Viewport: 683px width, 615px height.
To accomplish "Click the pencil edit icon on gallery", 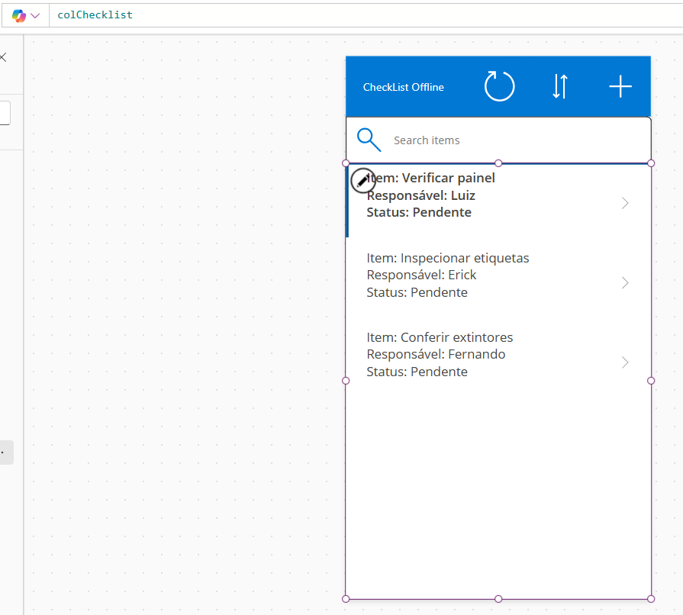I will (362, 180).
